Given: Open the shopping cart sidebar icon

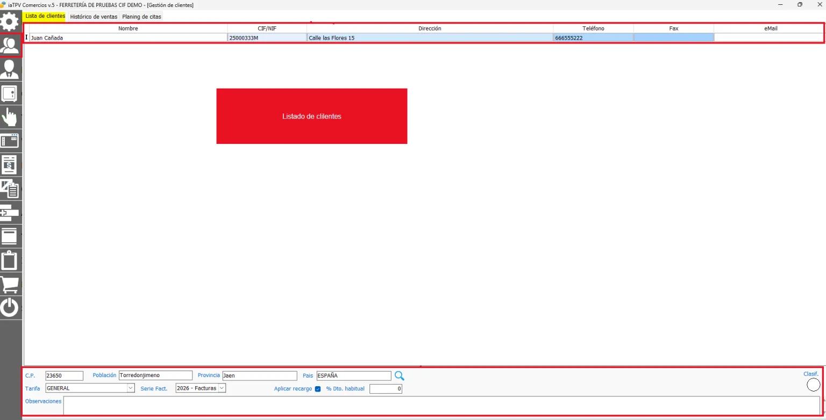Looking at the screenshot, I should (x=10, y=284).
